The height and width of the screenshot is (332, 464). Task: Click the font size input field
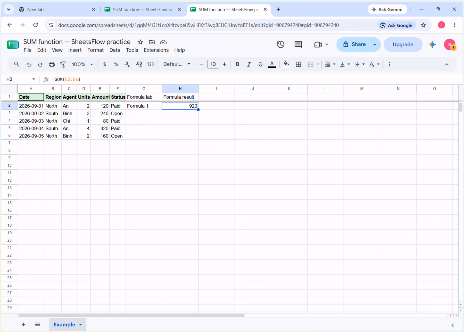(213, 64)
